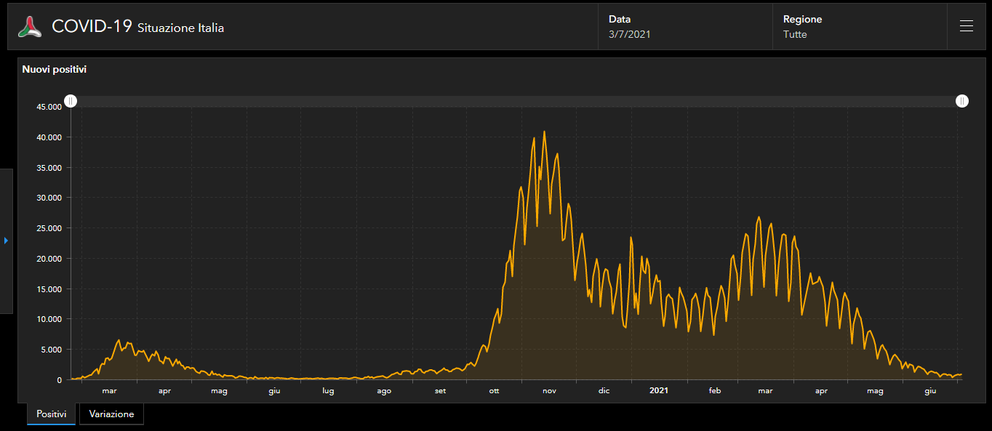Click the middle of the time range bar
The image size is (992, 431).
[x=516, y=101]
